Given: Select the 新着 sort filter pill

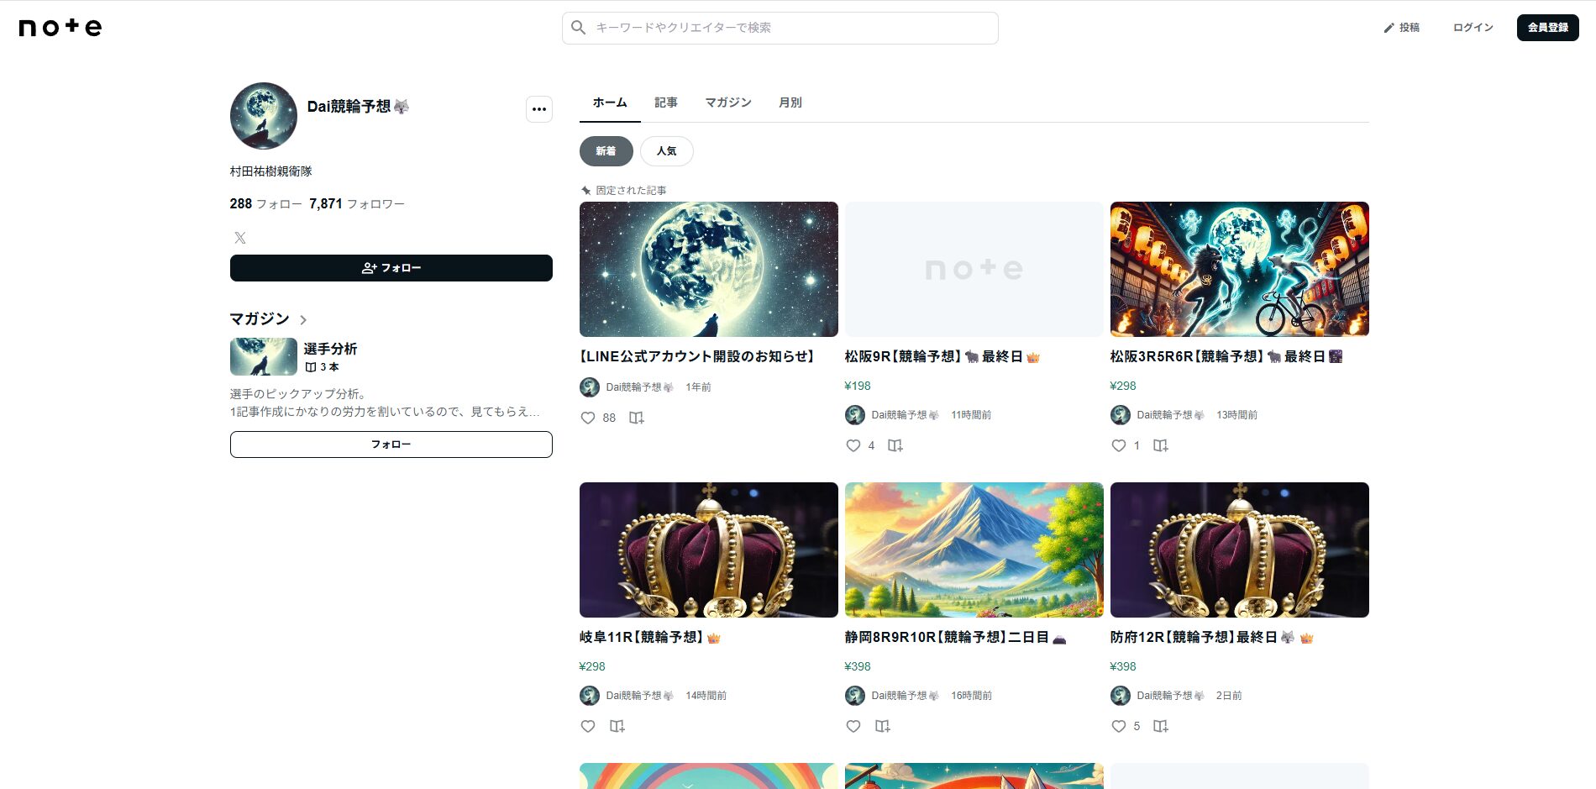Looking at the screenshot, I should [x=606, y=151].
